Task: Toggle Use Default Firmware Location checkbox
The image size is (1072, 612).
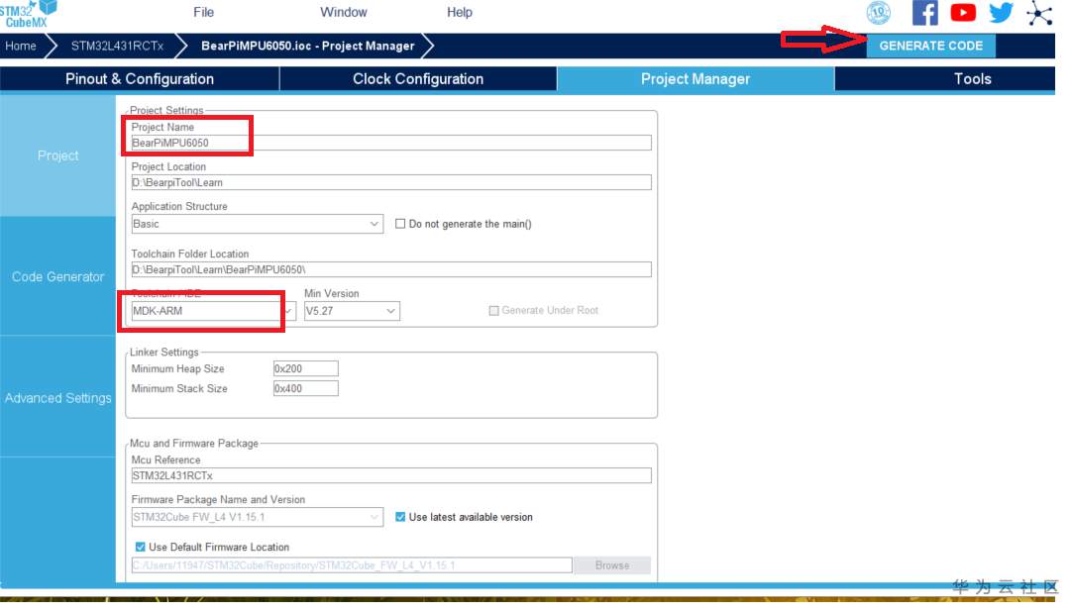Action: [140, 547]
